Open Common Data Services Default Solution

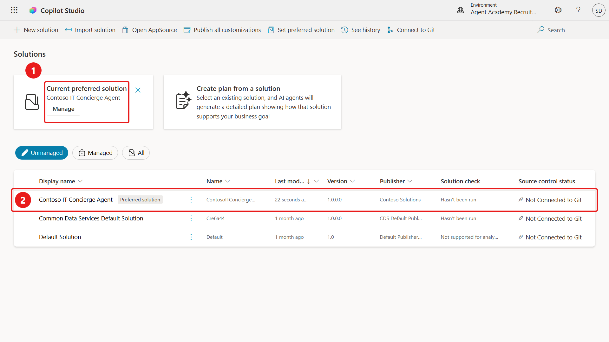[x=91, y=218]
